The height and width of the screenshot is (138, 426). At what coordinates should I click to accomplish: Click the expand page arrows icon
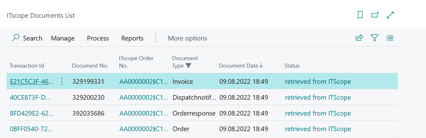point(390,15)
